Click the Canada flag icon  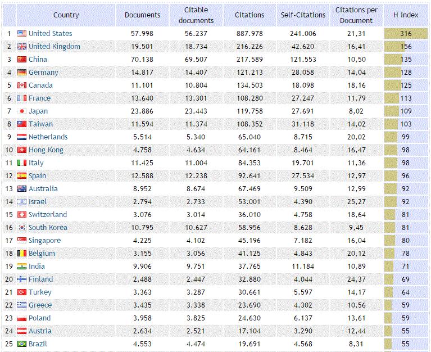click(x=22, y=85)
